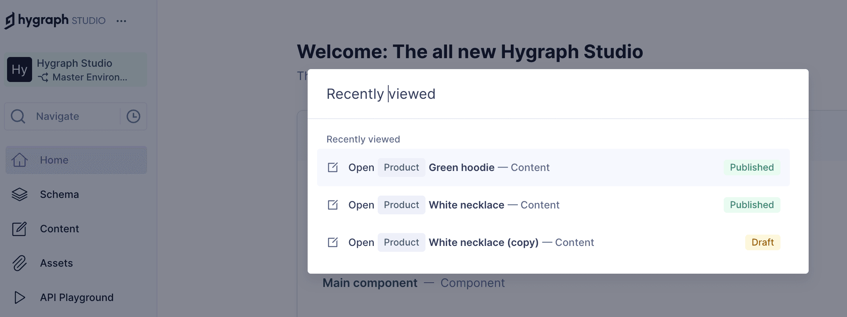
Task: Click the Schema layers icon
Action: [x=19, y=194]
